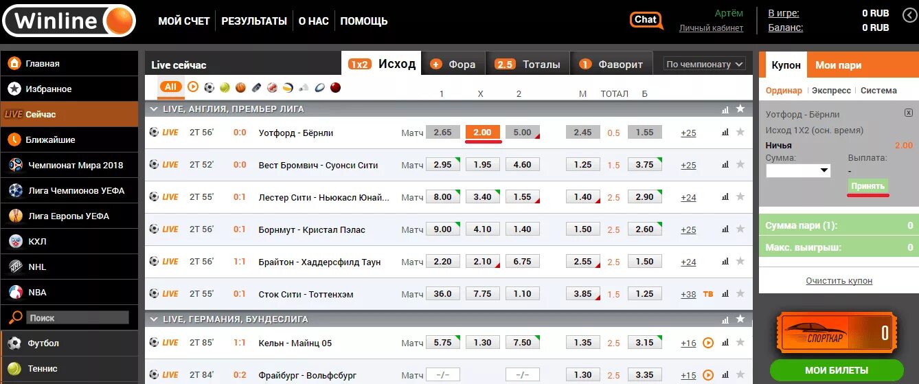Open Спорткар ticket banner
Screen dimensions: 919x384
click(x=838, y=333)
